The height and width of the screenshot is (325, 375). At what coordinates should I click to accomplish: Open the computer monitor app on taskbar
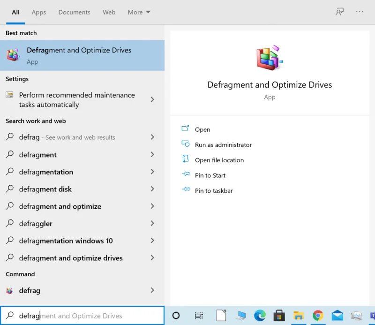tap(241, 316)
